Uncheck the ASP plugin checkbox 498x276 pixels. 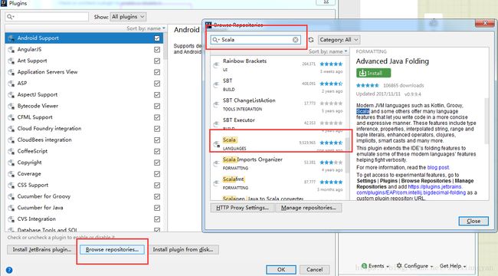pos(157,84)
